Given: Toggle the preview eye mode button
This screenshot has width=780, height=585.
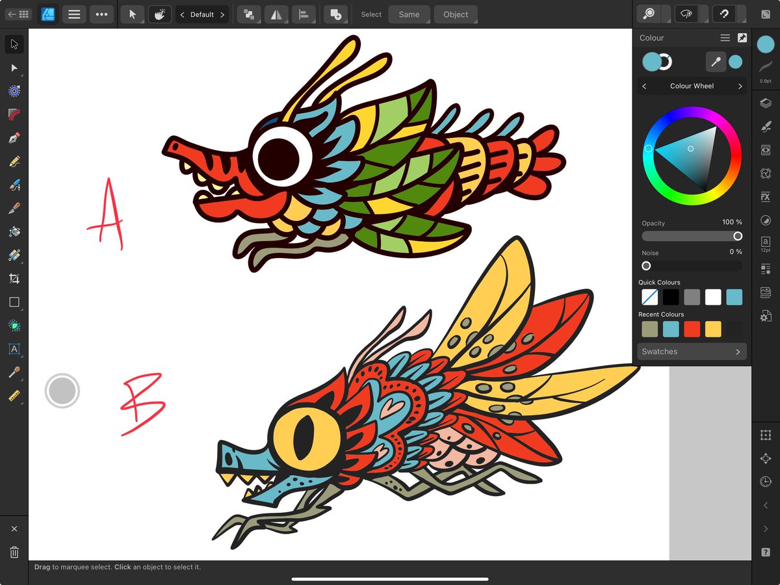Looking at the screenshot, I should click(686, 14).
